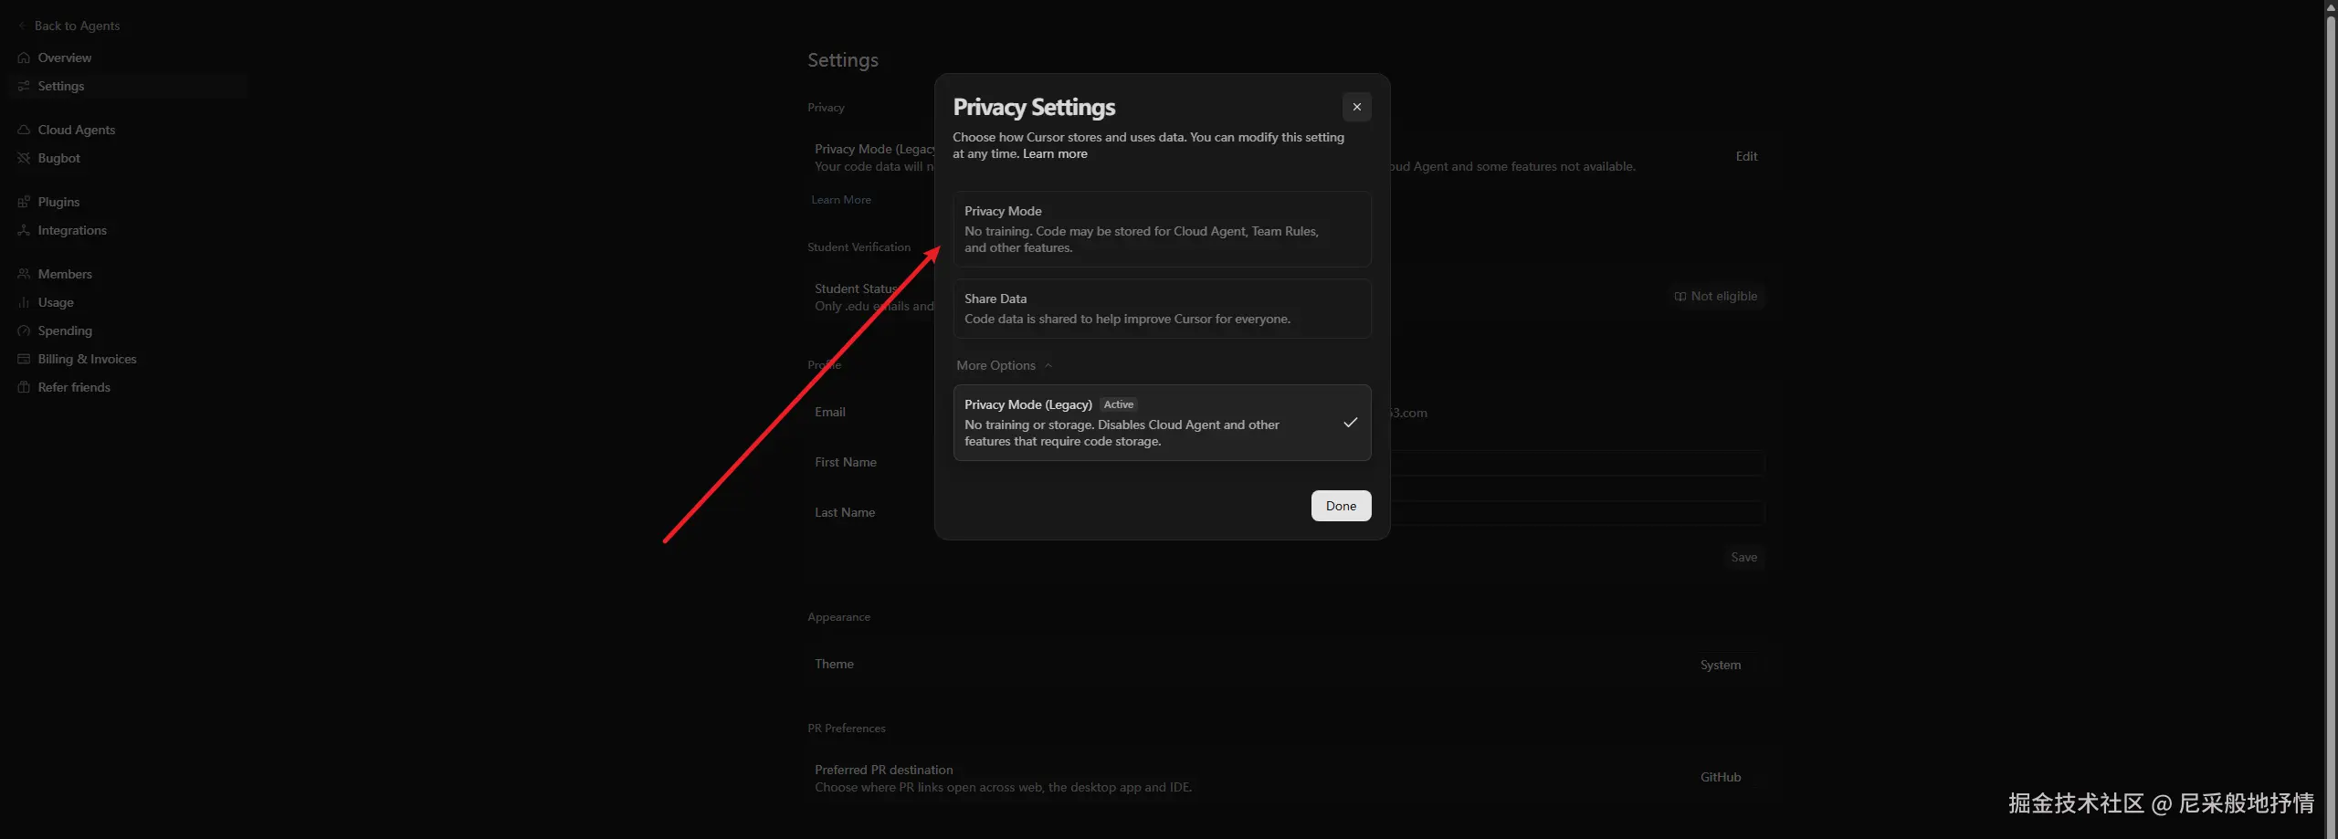
Task: Open the Settings item in the sidebar
Action: pyautogui.click(x=128, y=86)
